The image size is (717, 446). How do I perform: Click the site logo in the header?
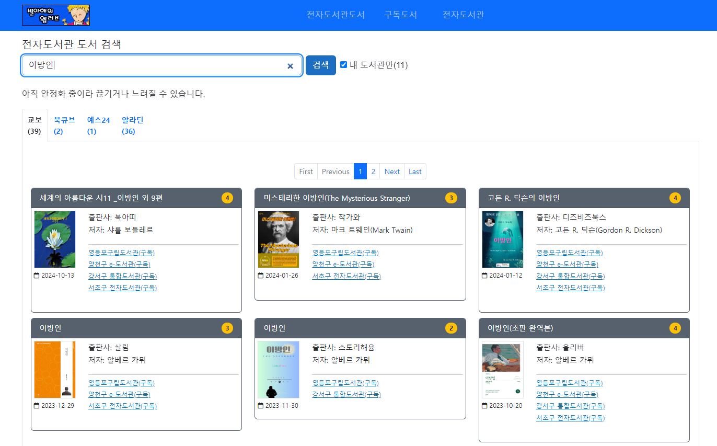(56, 15)
